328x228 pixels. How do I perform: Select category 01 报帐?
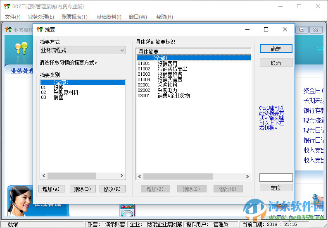click(83, 87)
